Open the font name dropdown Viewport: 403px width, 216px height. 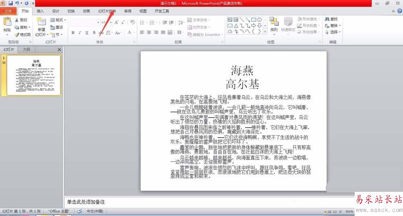[x=98, y=23]
